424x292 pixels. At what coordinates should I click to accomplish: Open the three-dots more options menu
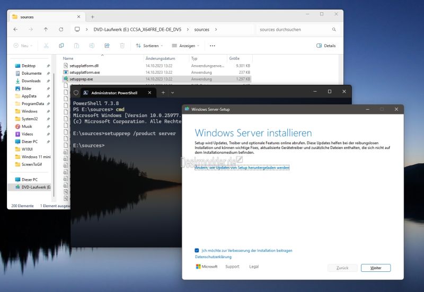coord(213,46)
